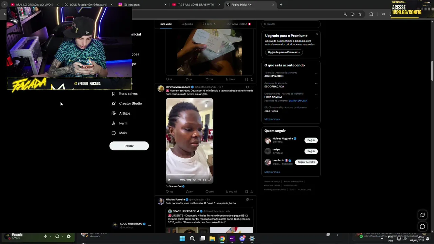Like the post with 756 likes
This screenshot has width=434, height=244.
(x=207, y=79)
